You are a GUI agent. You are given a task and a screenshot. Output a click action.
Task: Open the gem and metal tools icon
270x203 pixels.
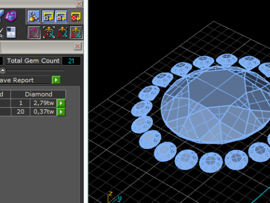pos(34,16)
